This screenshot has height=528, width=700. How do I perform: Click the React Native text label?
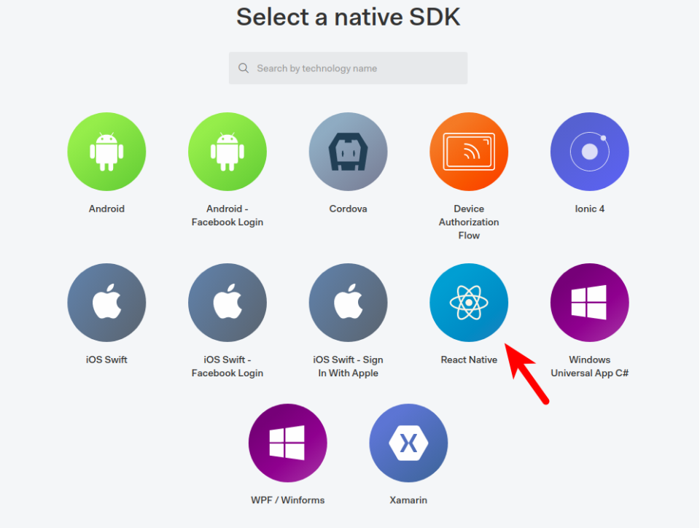point(469,360)
